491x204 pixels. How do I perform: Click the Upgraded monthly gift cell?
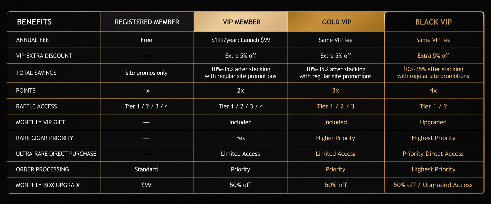pos(433,122)
